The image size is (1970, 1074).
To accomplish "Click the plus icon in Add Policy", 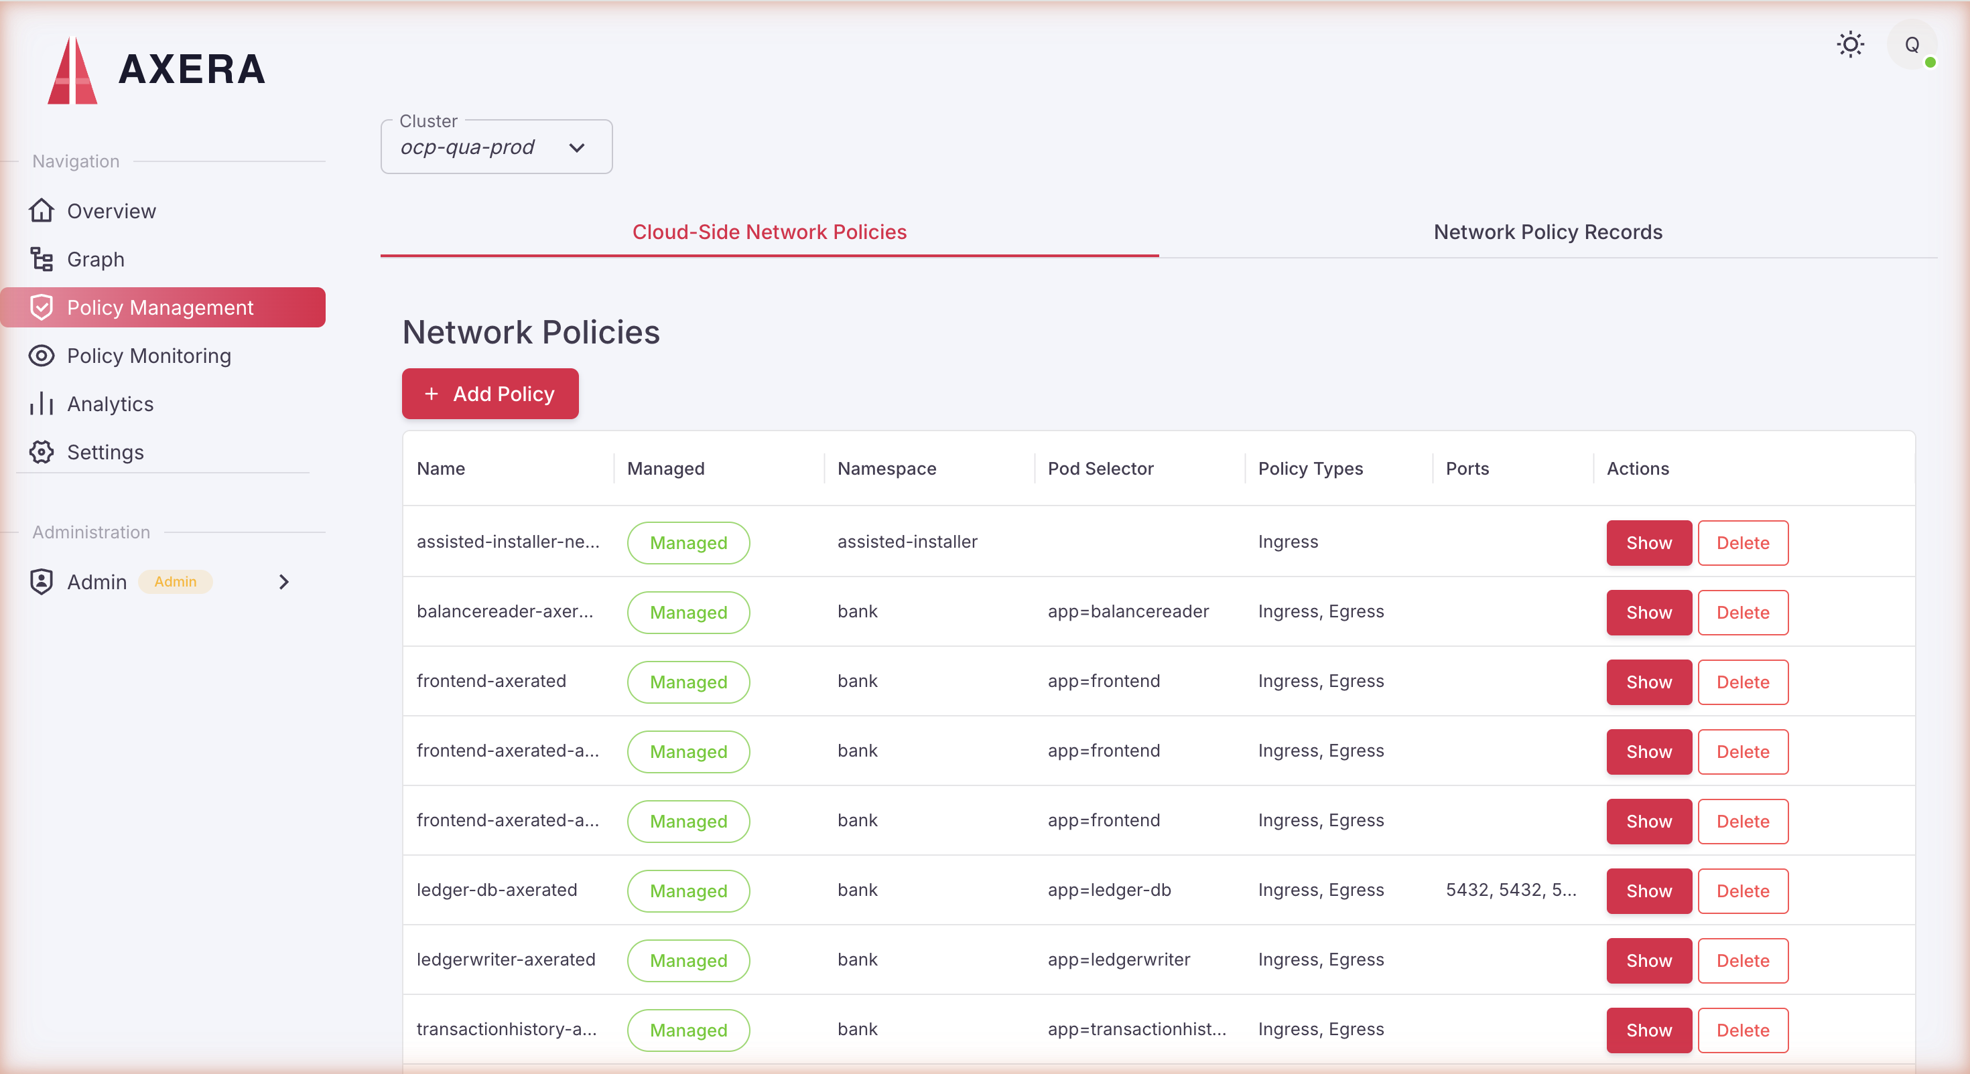I will 432,394.
